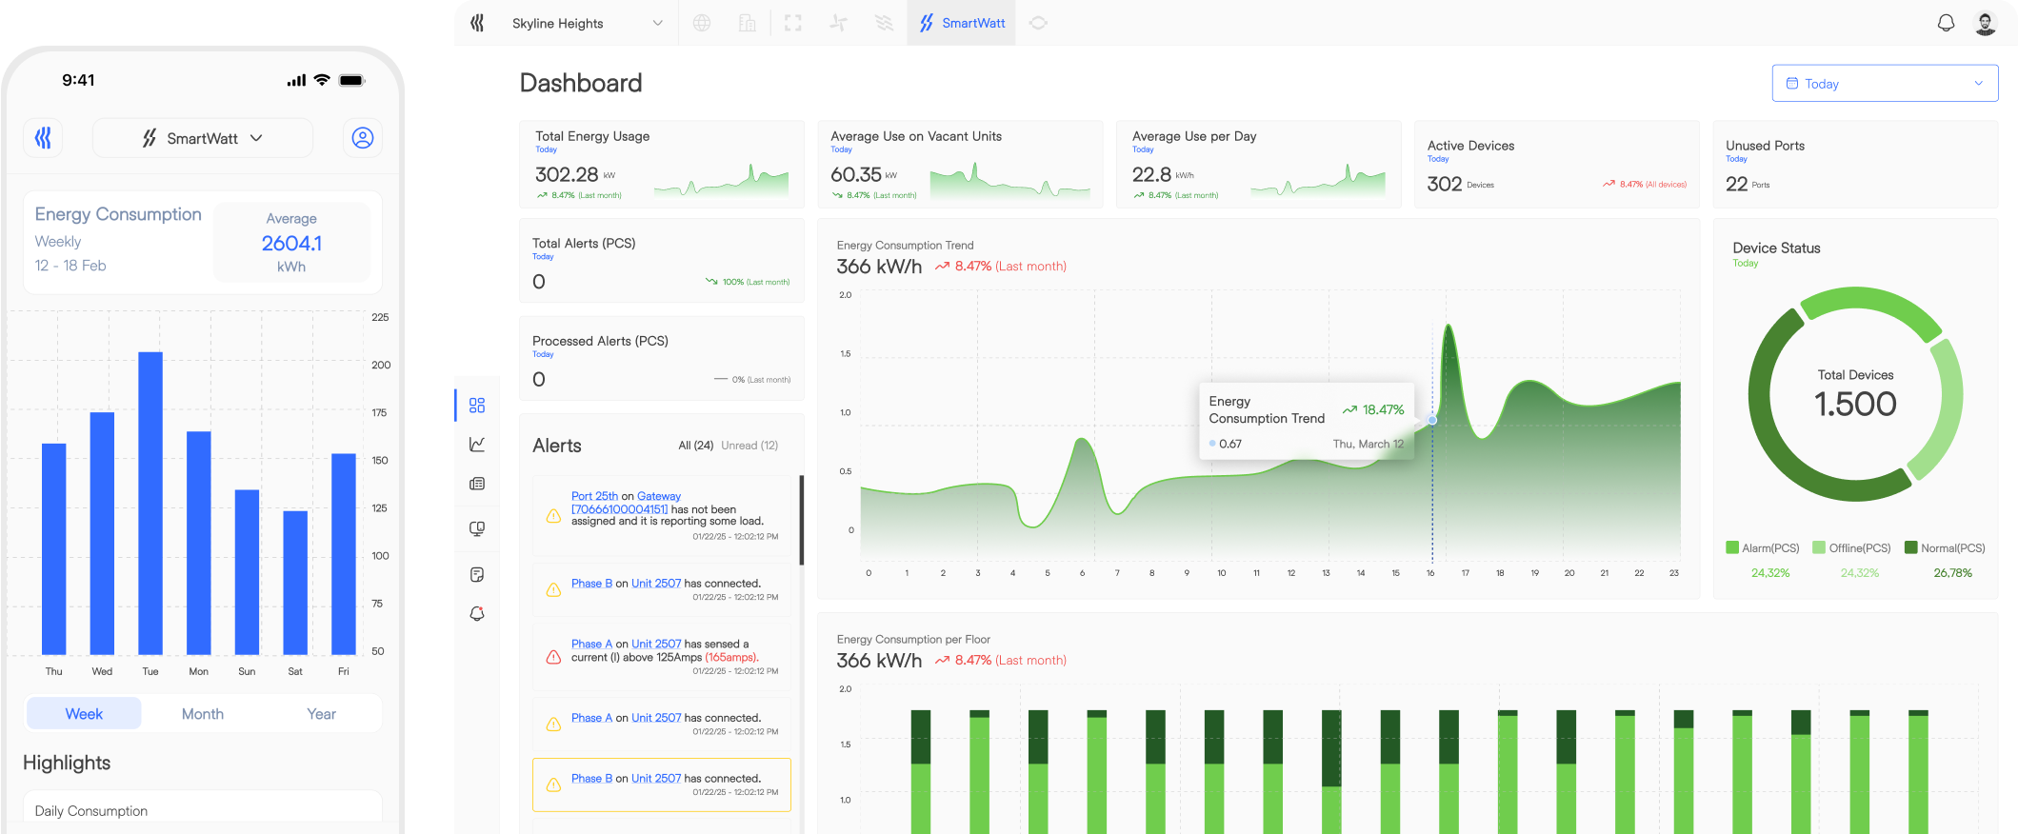Image resolution: width=2018 pixels, height=834 pixels.
Task: Click the devices monitor icon in sidebar
Action: point(477,528)
